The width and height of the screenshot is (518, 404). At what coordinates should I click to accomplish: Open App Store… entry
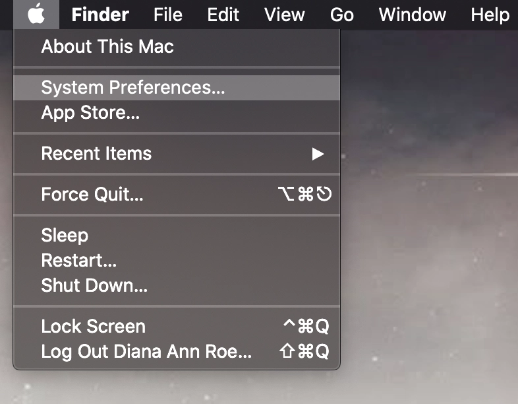[x=177, y=113]
